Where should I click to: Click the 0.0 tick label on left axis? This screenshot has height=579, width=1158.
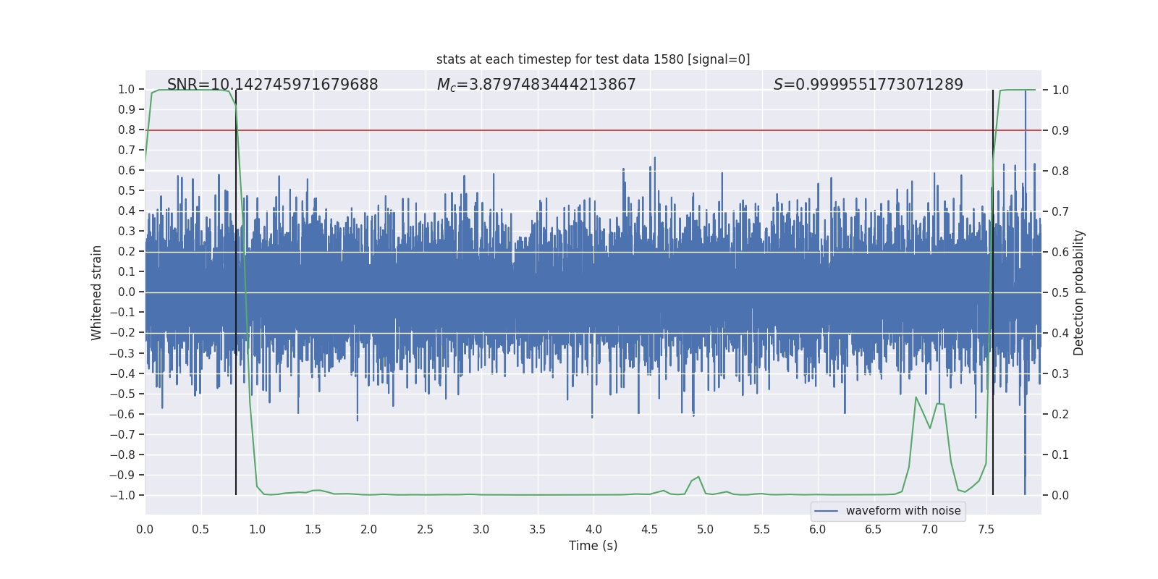127,292
